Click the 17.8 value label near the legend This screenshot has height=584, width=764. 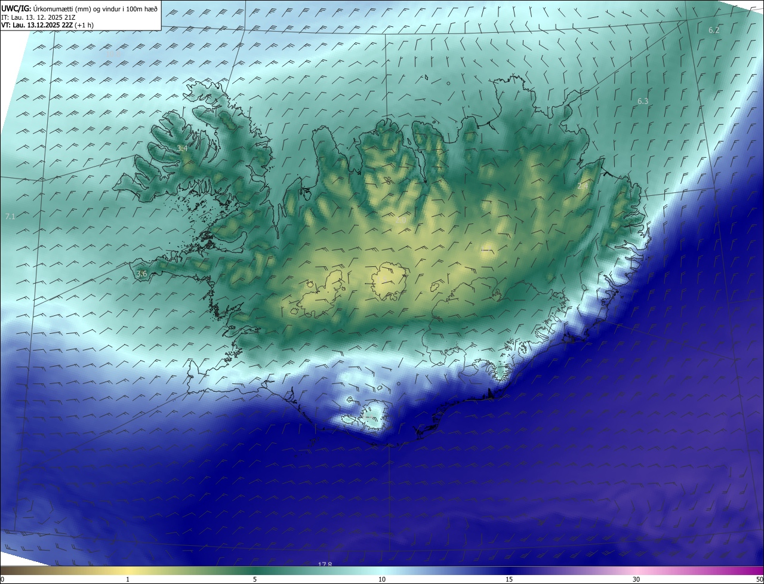pos(325,564)
